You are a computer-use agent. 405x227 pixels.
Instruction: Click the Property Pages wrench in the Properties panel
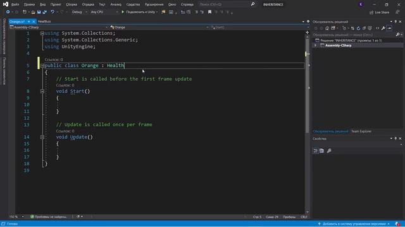(329, 151)
